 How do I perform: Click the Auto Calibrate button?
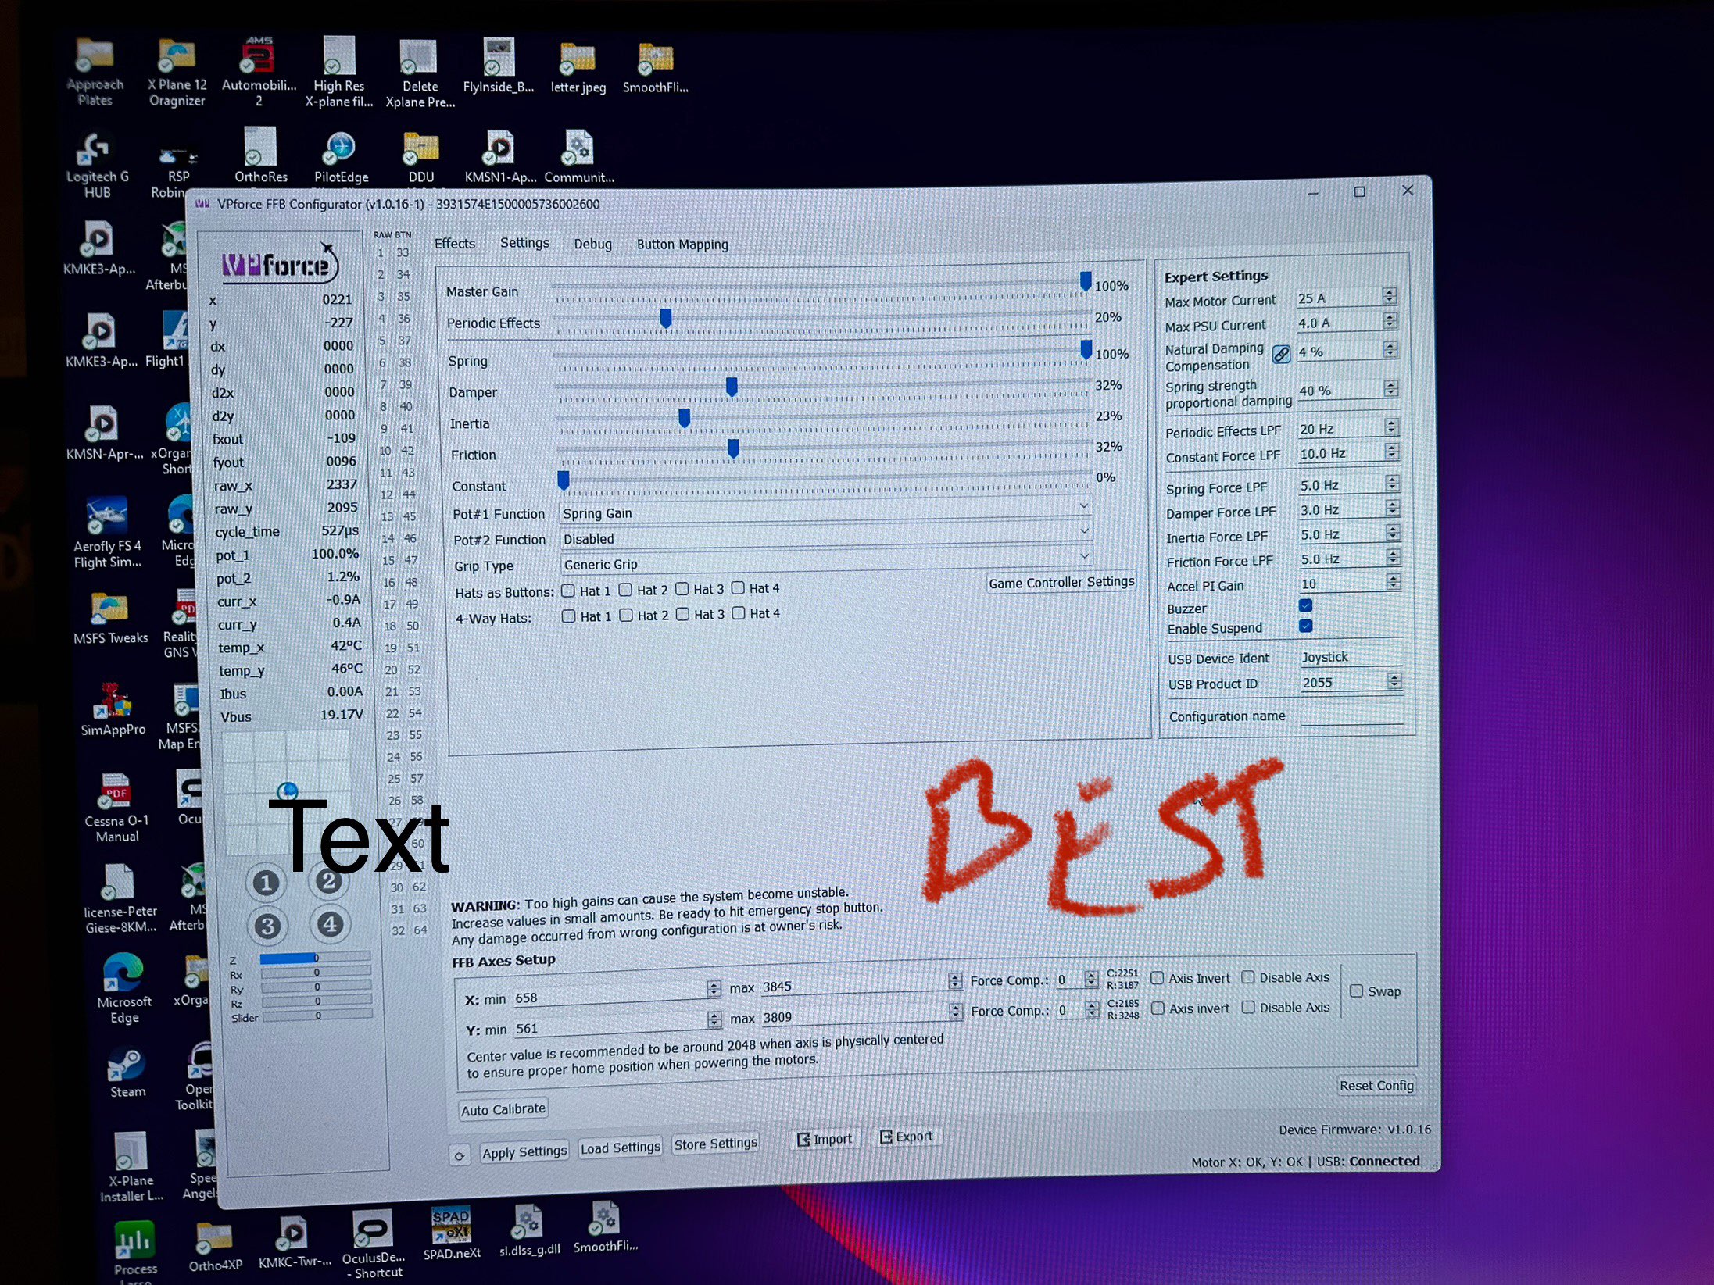503,1109
